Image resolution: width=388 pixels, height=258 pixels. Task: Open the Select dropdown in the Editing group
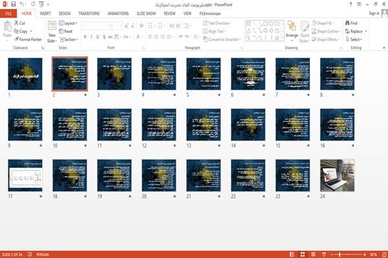pyautogui.click(x=354, y=39)
